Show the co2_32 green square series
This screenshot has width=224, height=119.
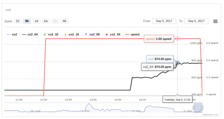coord(51,35)
